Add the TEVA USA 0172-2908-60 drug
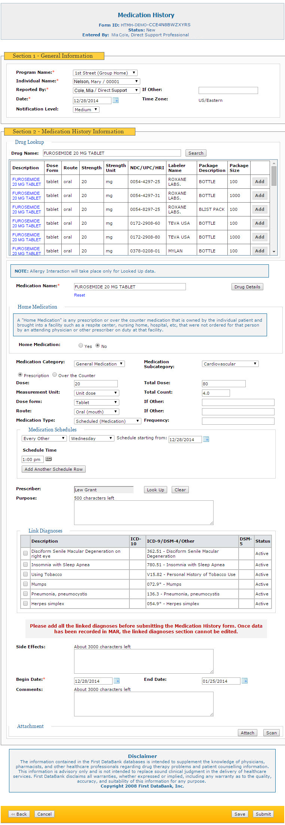 click(x=260, y=223)
